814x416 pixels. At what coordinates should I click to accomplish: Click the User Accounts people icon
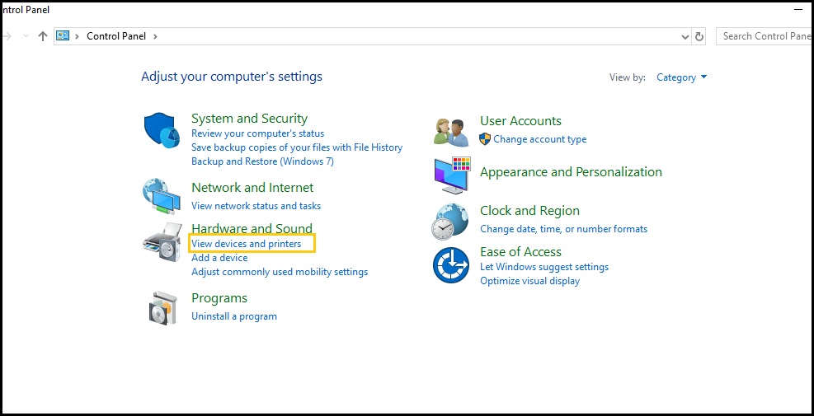pyautogui.click(x=451, y=131)
